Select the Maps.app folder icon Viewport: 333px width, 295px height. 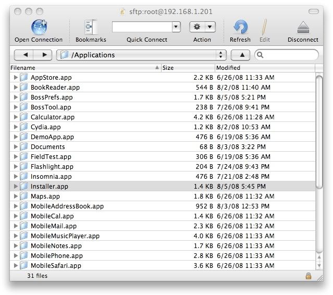(24, 196)
